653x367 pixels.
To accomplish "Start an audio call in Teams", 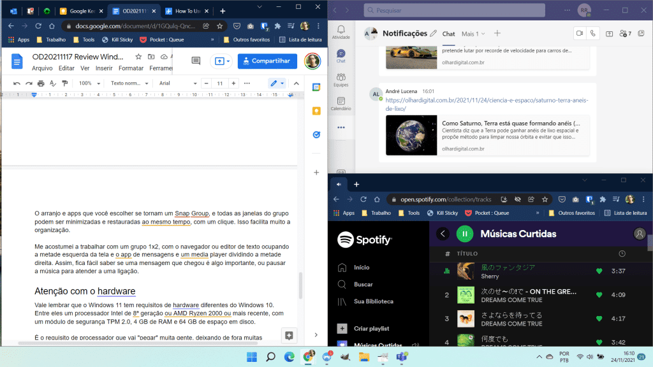I will [593, 33].
